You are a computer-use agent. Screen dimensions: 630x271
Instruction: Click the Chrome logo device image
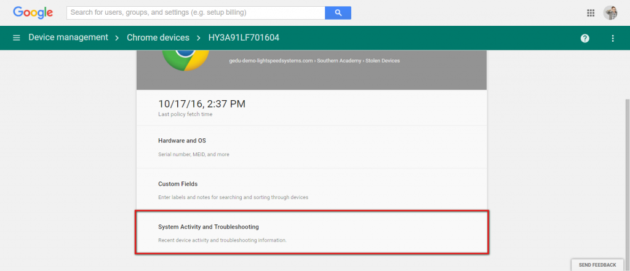point(185,60)
